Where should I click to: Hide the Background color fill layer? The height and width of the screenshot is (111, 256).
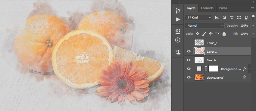189,69
